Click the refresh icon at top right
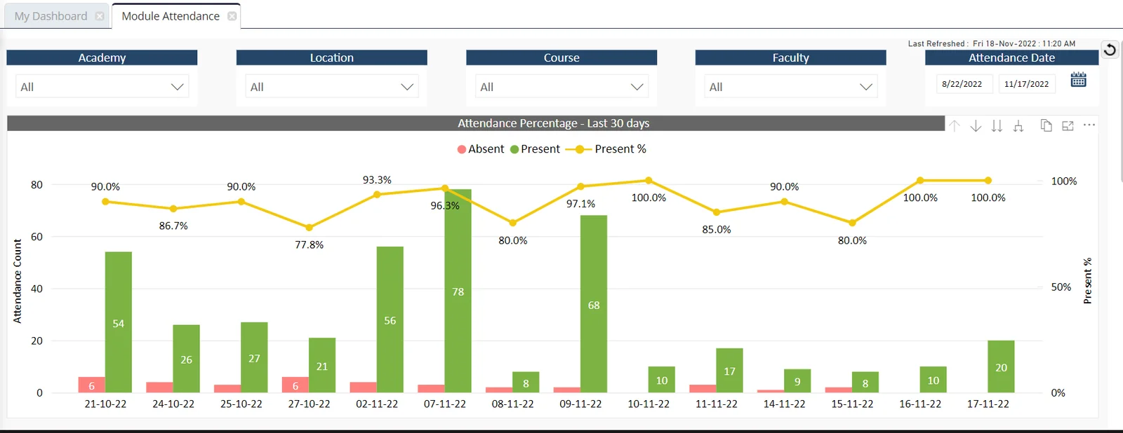The width and height of the screenshot is (1123, 433). click(x=1110, y=49)
